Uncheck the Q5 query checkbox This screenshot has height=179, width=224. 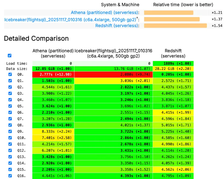10,106
